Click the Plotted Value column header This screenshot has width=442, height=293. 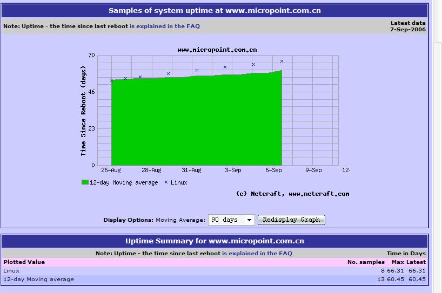pos(24,262)
